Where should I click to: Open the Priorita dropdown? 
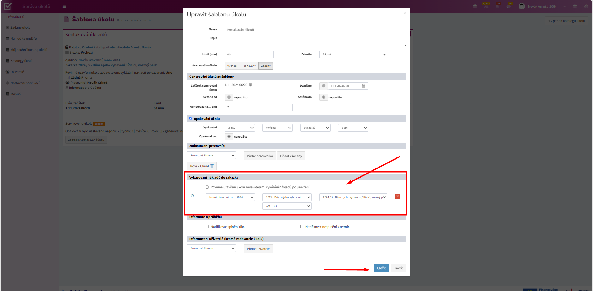pyautogui.click(x=353, y=54)
